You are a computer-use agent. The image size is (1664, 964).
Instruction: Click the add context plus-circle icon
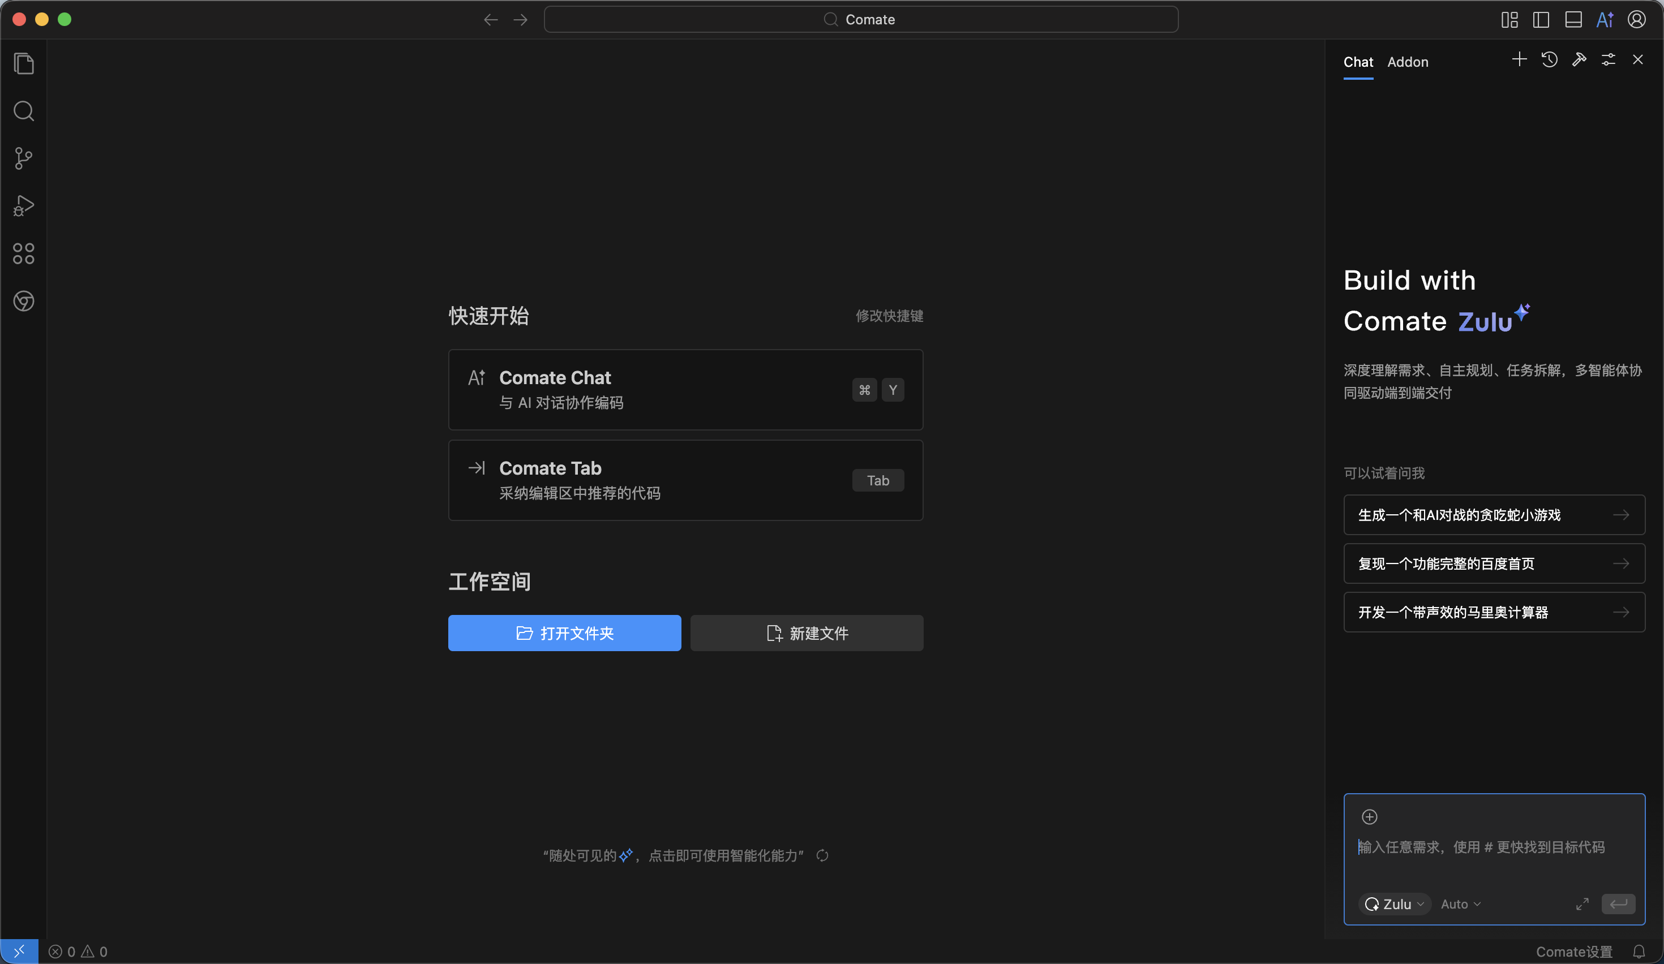point(1370,817)
